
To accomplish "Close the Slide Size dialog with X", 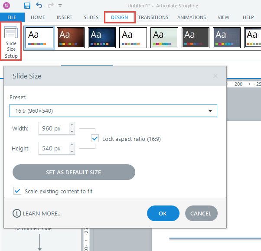I will click(215, 76).
